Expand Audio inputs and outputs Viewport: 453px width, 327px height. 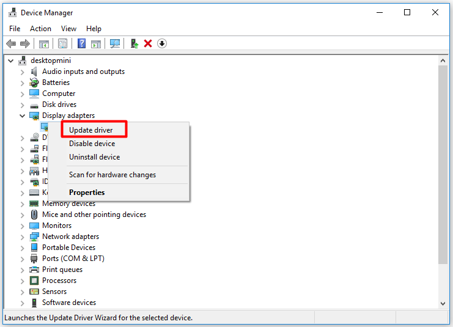[22, 72]
